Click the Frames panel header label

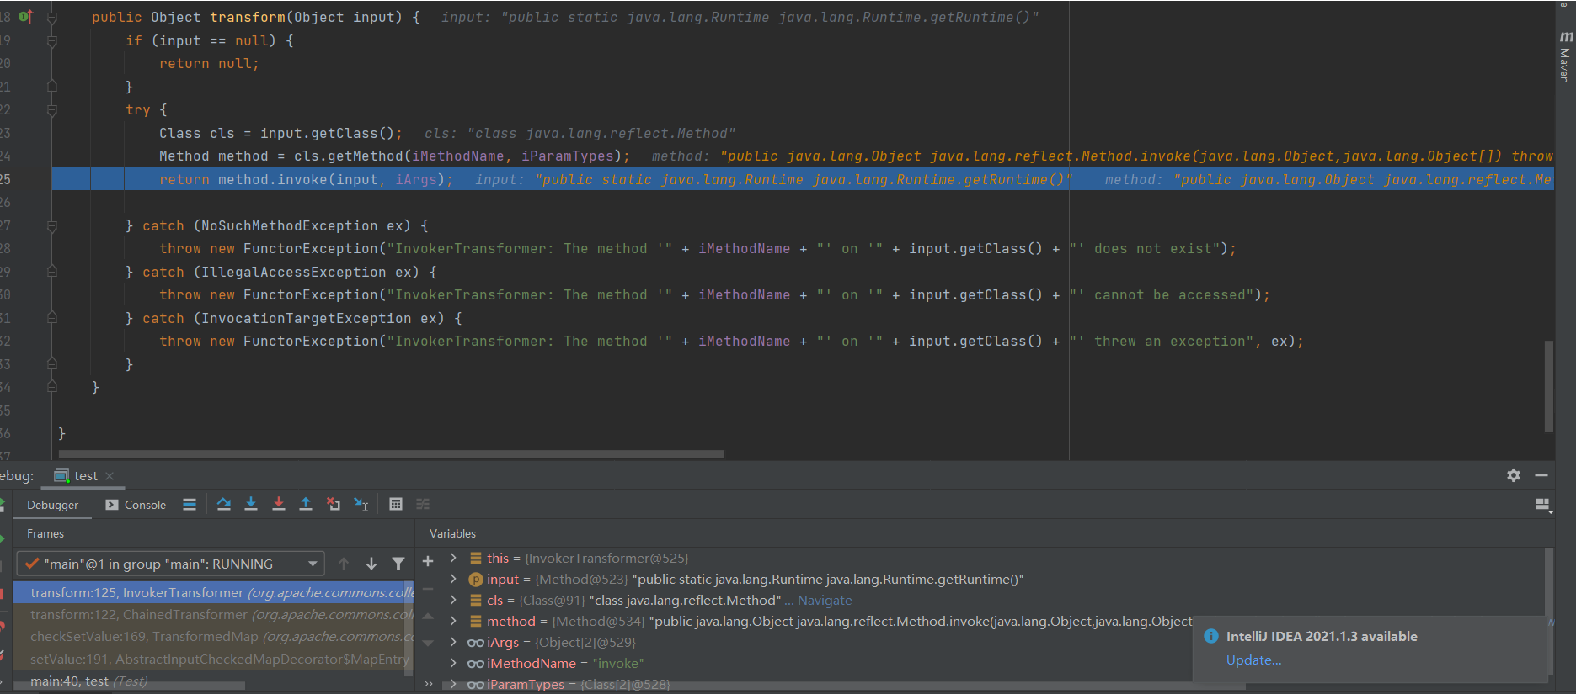point(45,533)
